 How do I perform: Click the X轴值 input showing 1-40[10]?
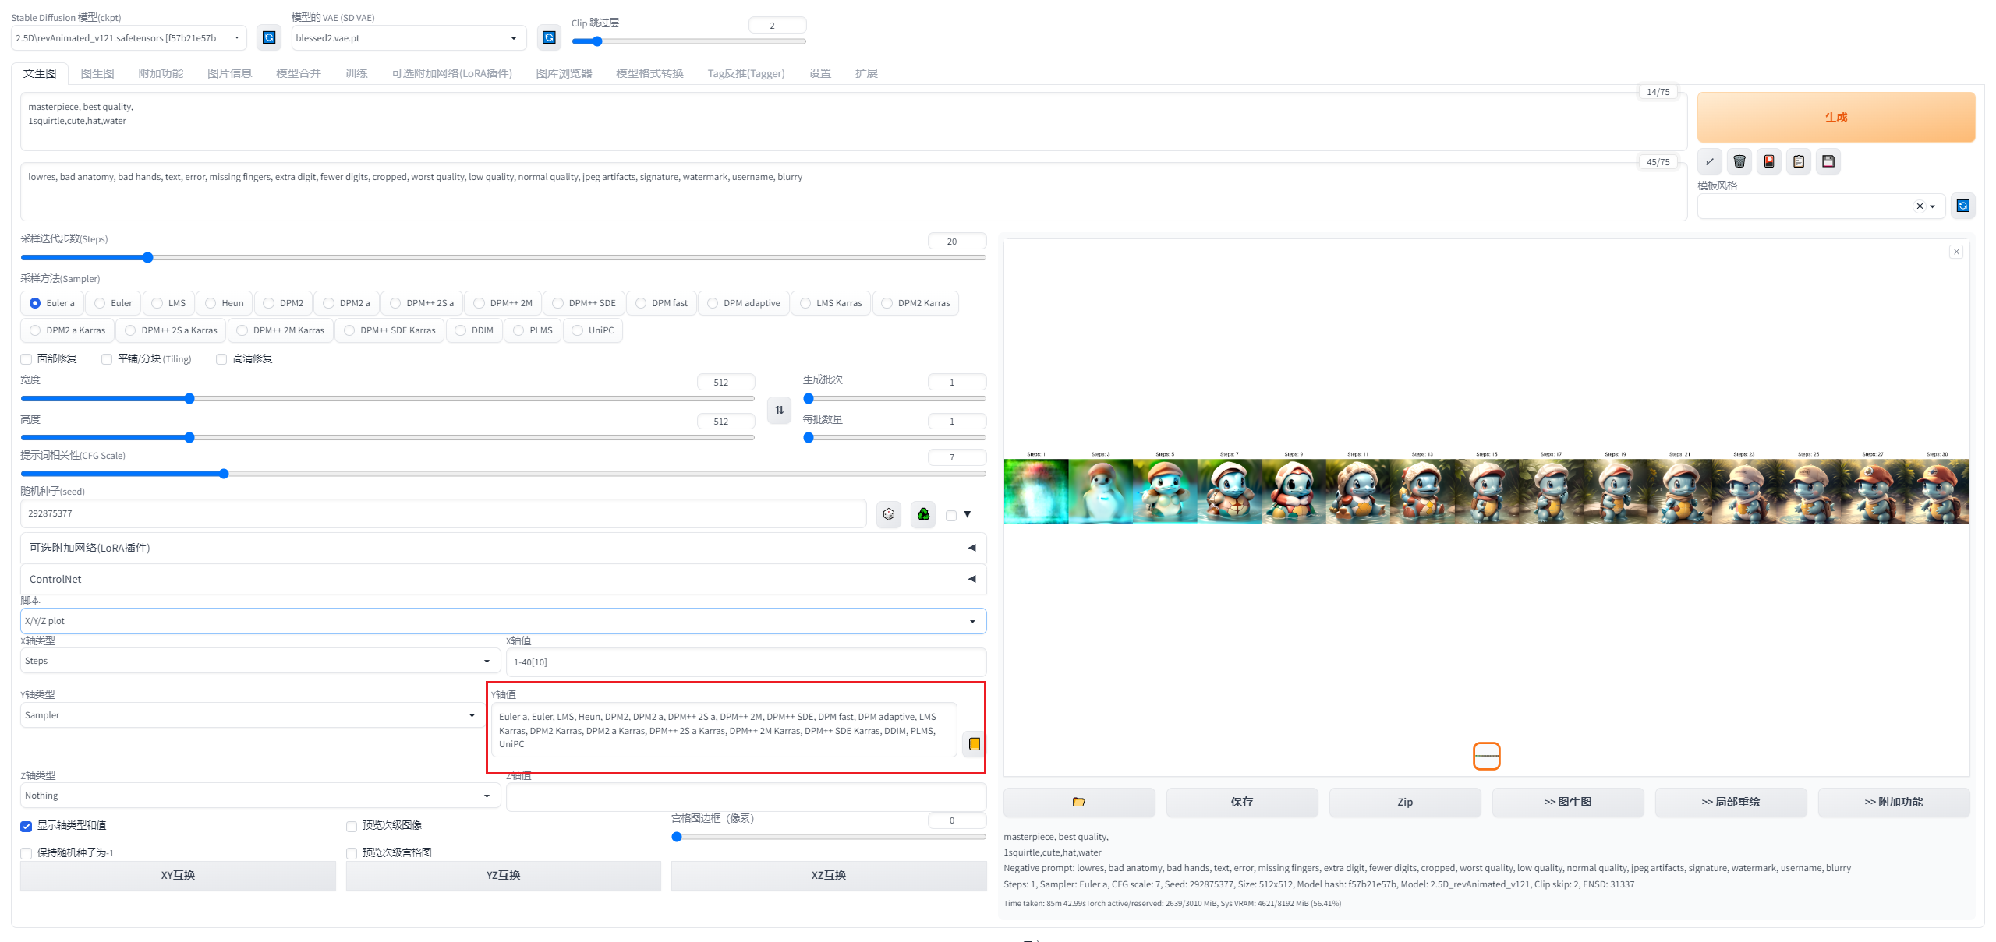tap(746, 662)
